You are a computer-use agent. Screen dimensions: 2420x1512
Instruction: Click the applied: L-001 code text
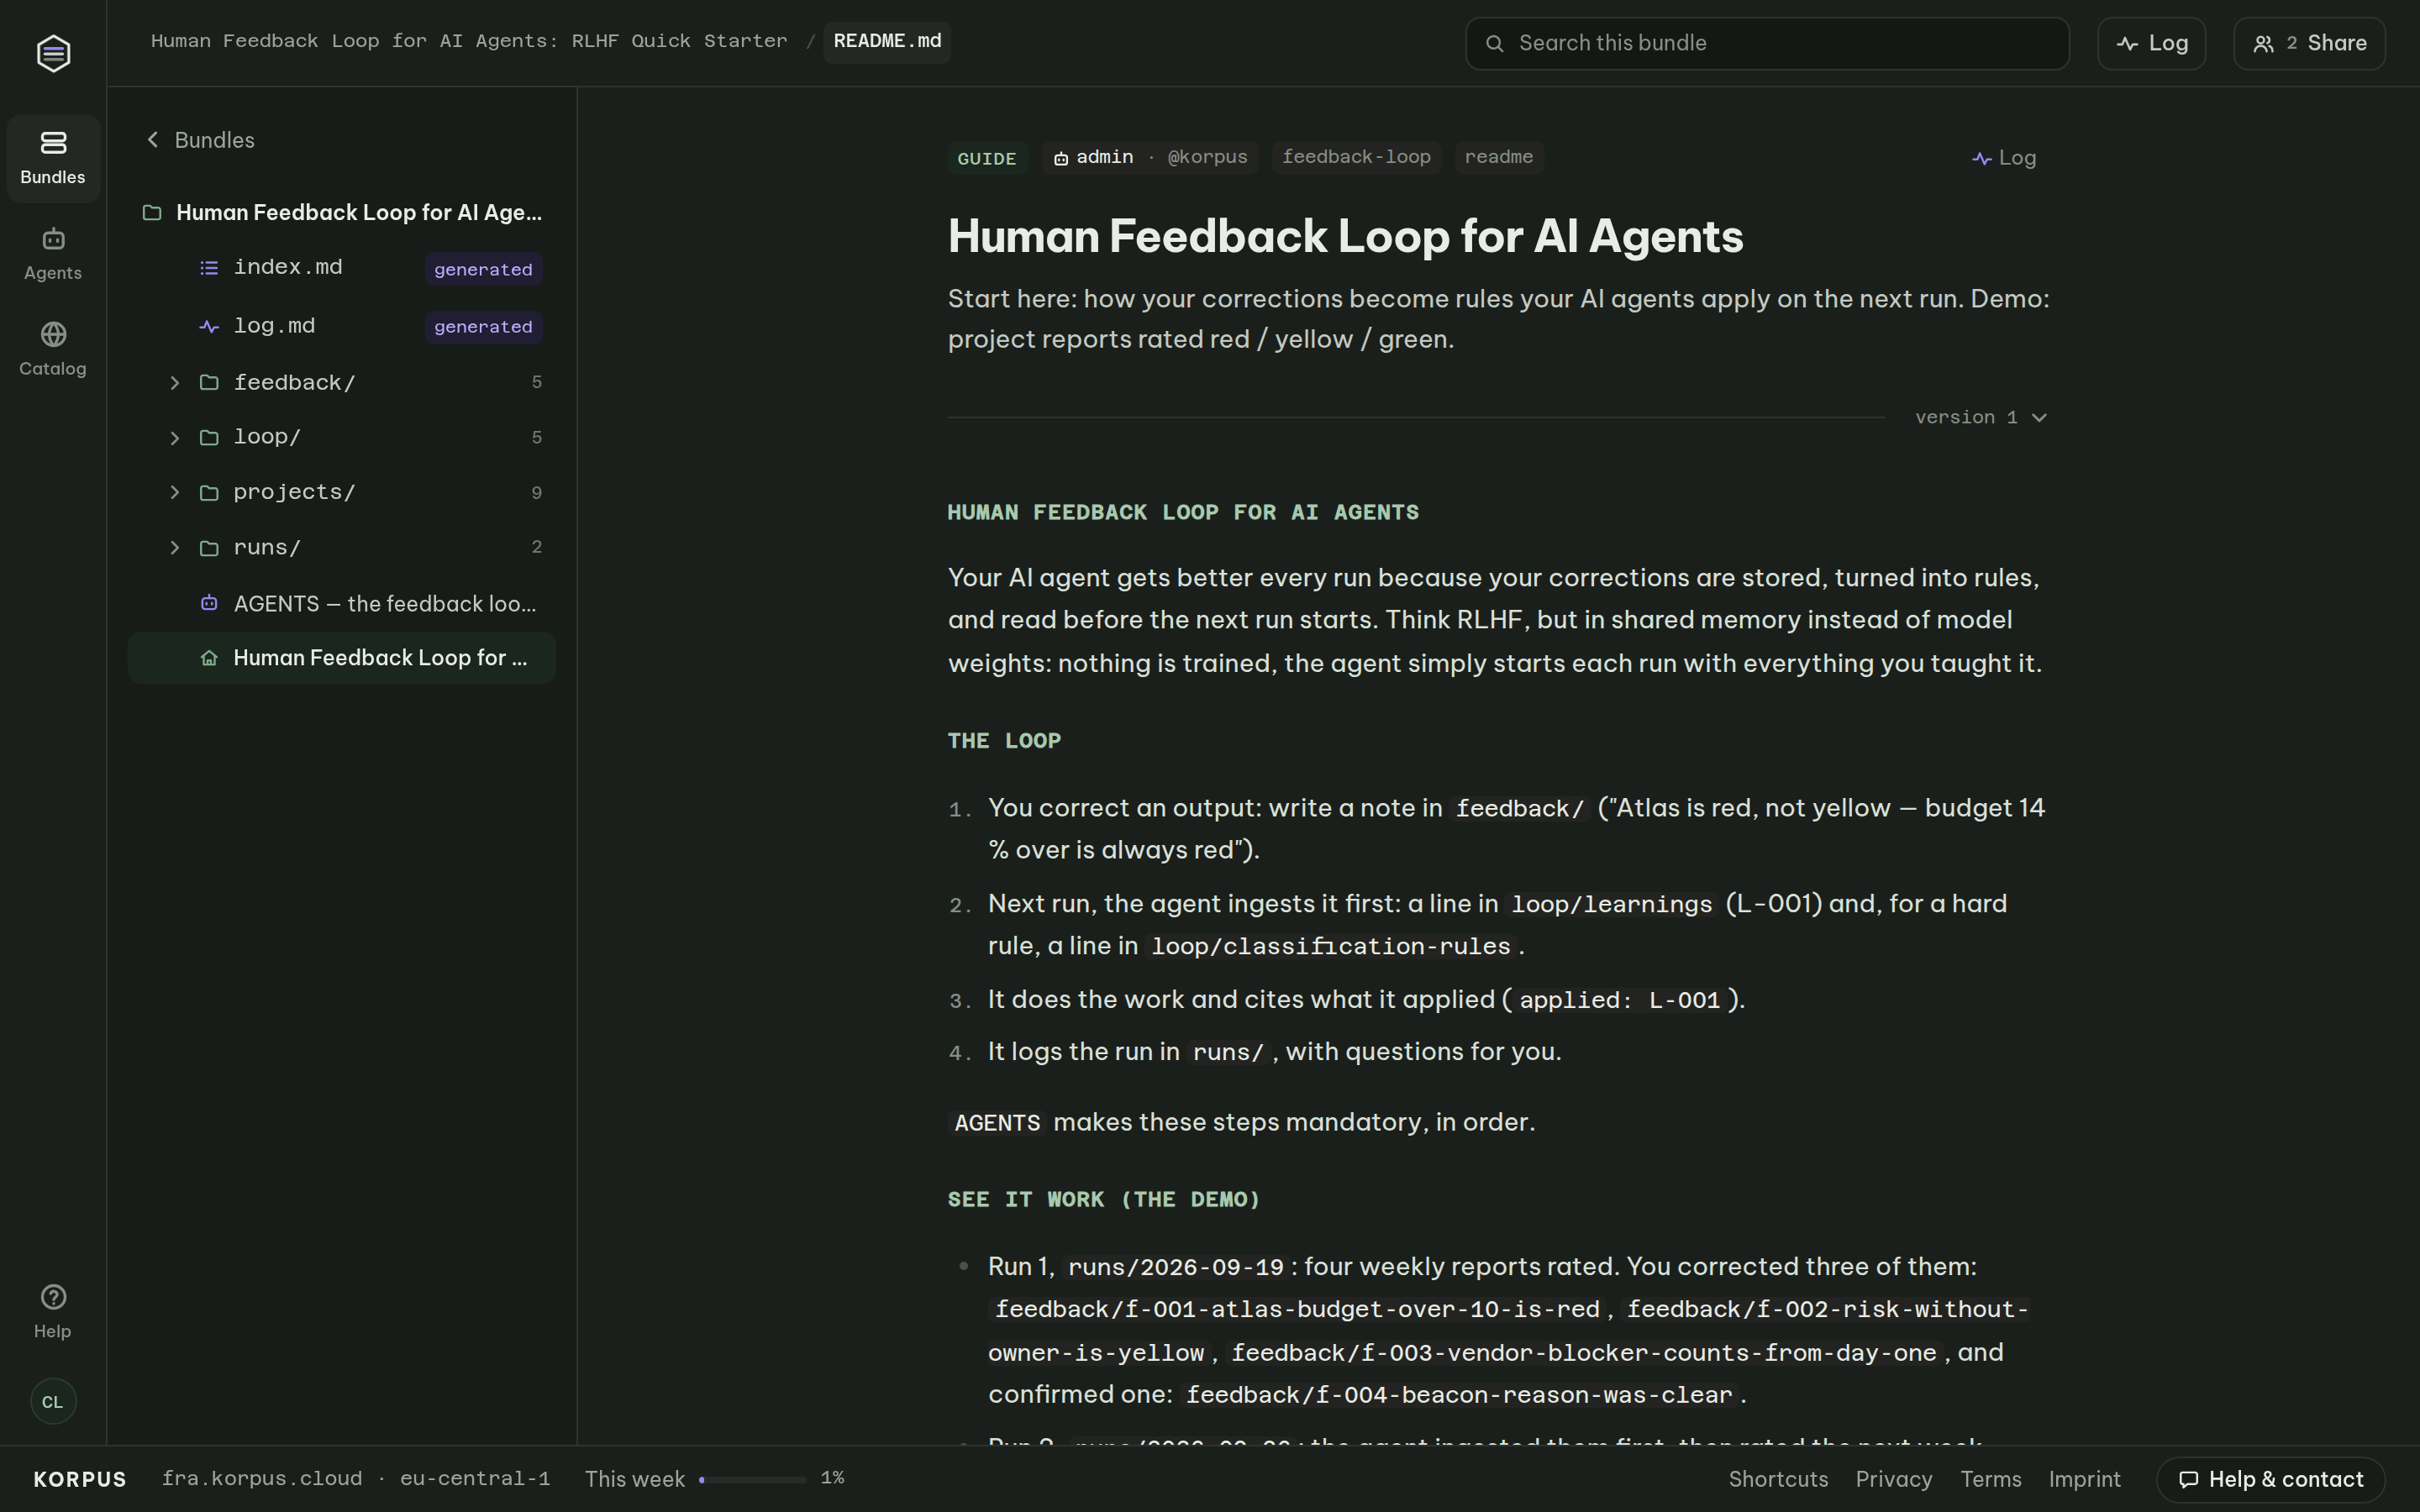(x=1620, y=1000)
